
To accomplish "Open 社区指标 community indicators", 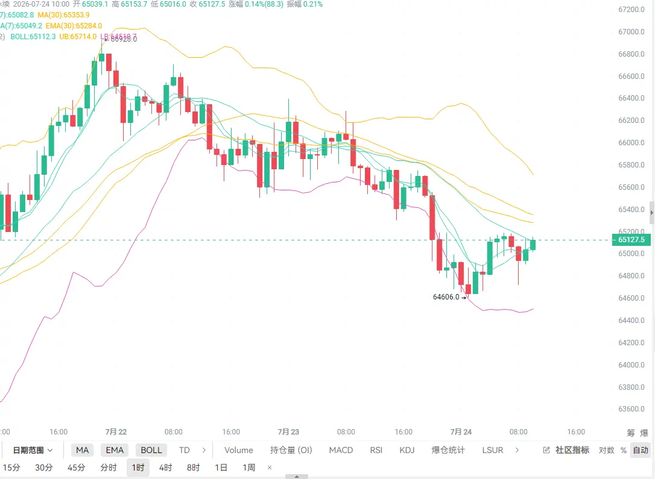I will (572, 450).
